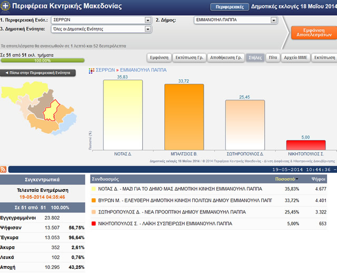
Task: Open the Περιφερειακή Ενότητα dropdown
Action: (147, 20)
